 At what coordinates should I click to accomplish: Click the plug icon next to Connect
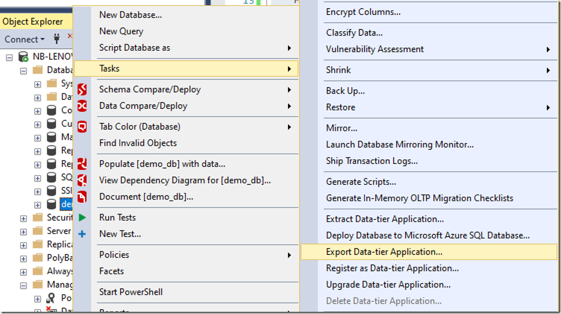point(57,39)
